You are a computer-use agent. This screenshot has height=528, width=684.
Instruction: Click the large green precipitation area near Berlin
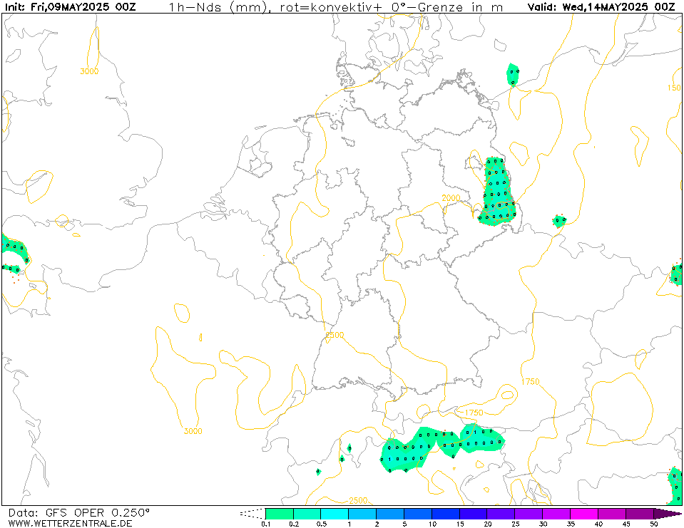click(497, 192)
